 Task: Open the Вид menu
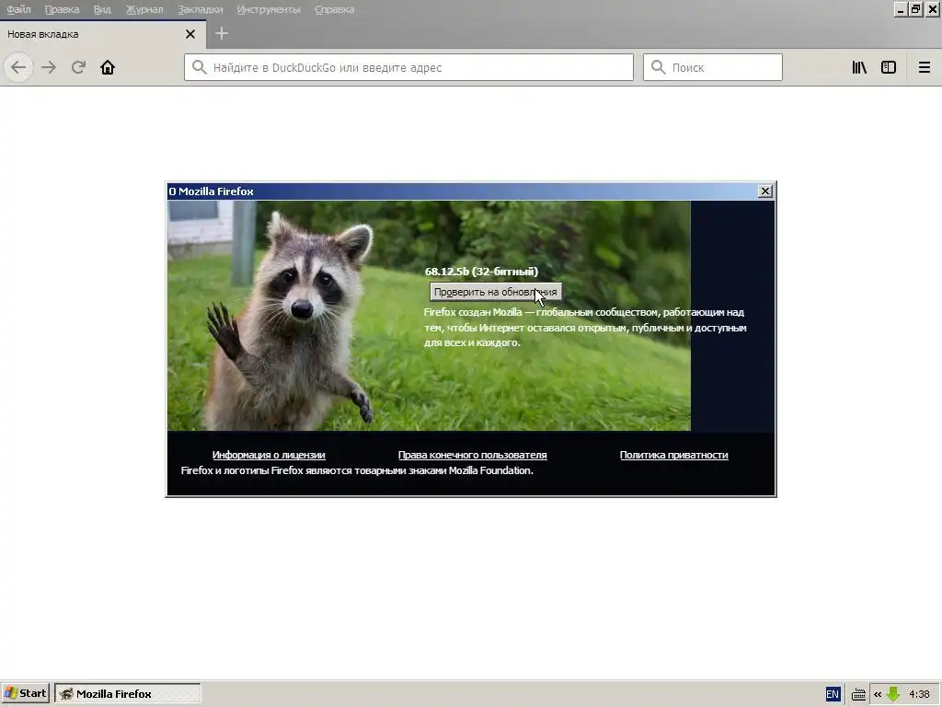(102, 9)
